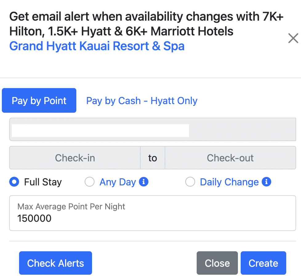Image resolution: width=301 pixels, height=279 pixels.
Task: Switch to the Pay by Point tab
Action: [39, 101]
